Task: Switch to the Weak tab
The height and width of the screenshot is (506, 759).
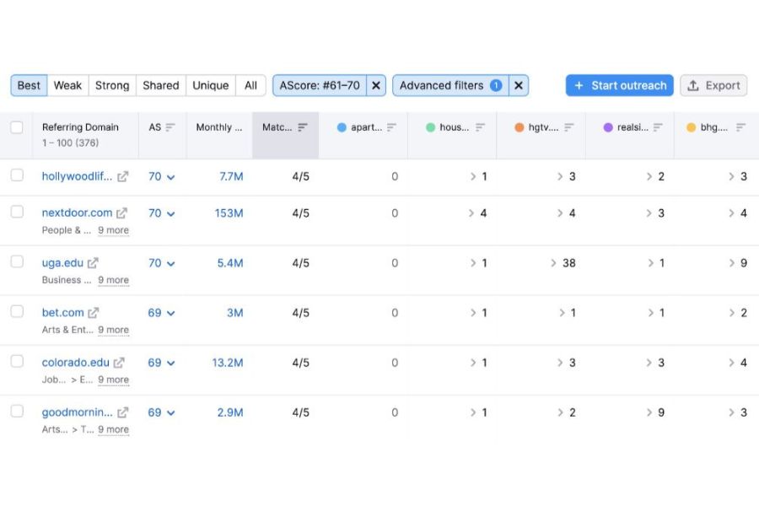Action: click(x=67, y=86)
